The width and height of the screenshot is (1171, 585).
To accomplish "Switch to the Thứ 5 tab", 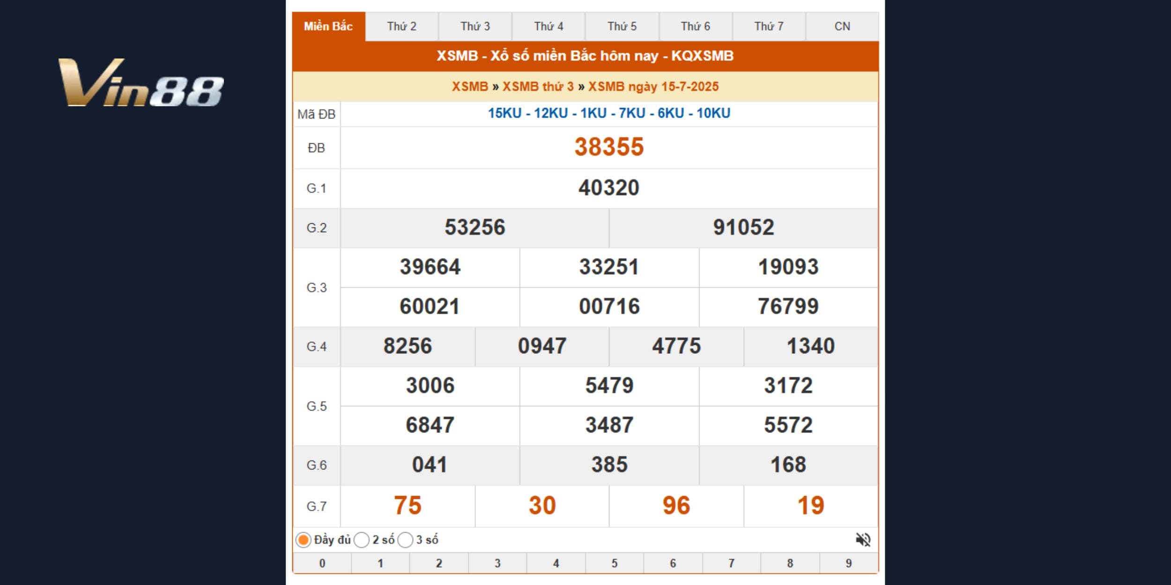I will (622, 26).
